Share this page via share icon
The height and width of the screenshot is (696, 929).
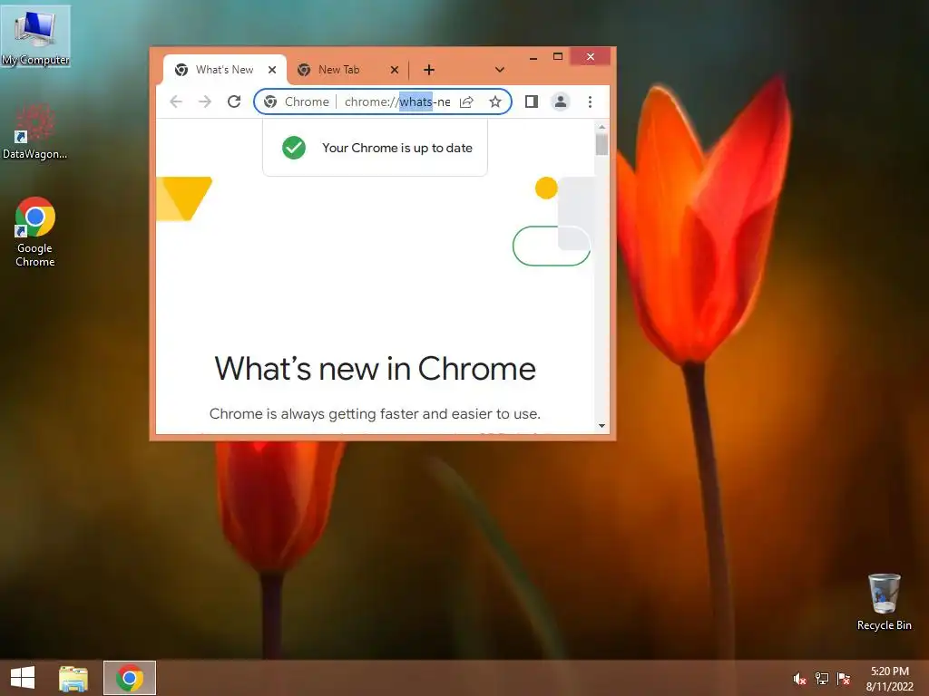467,101
